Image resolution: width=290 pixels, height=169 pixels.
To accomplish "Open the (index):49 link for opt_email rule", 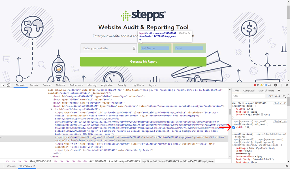I will click(280, 121).
